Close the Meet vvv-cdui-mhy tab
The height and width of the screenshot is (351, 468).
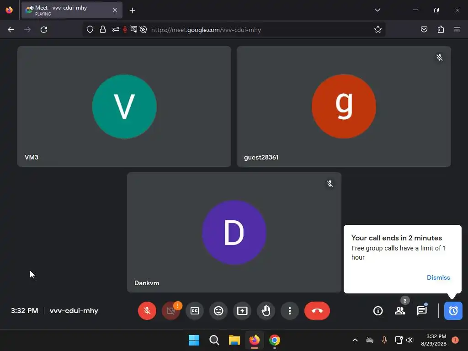(115, 10)
